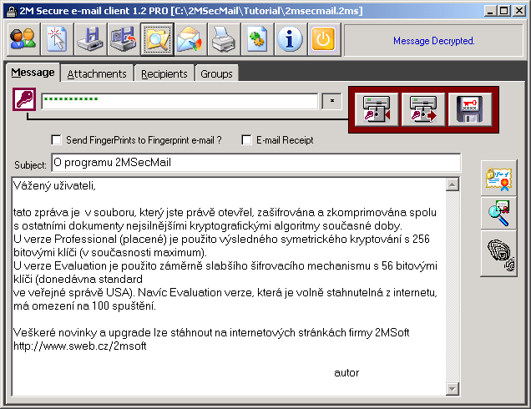Click the orange power exit button

(x=324, y=39)
